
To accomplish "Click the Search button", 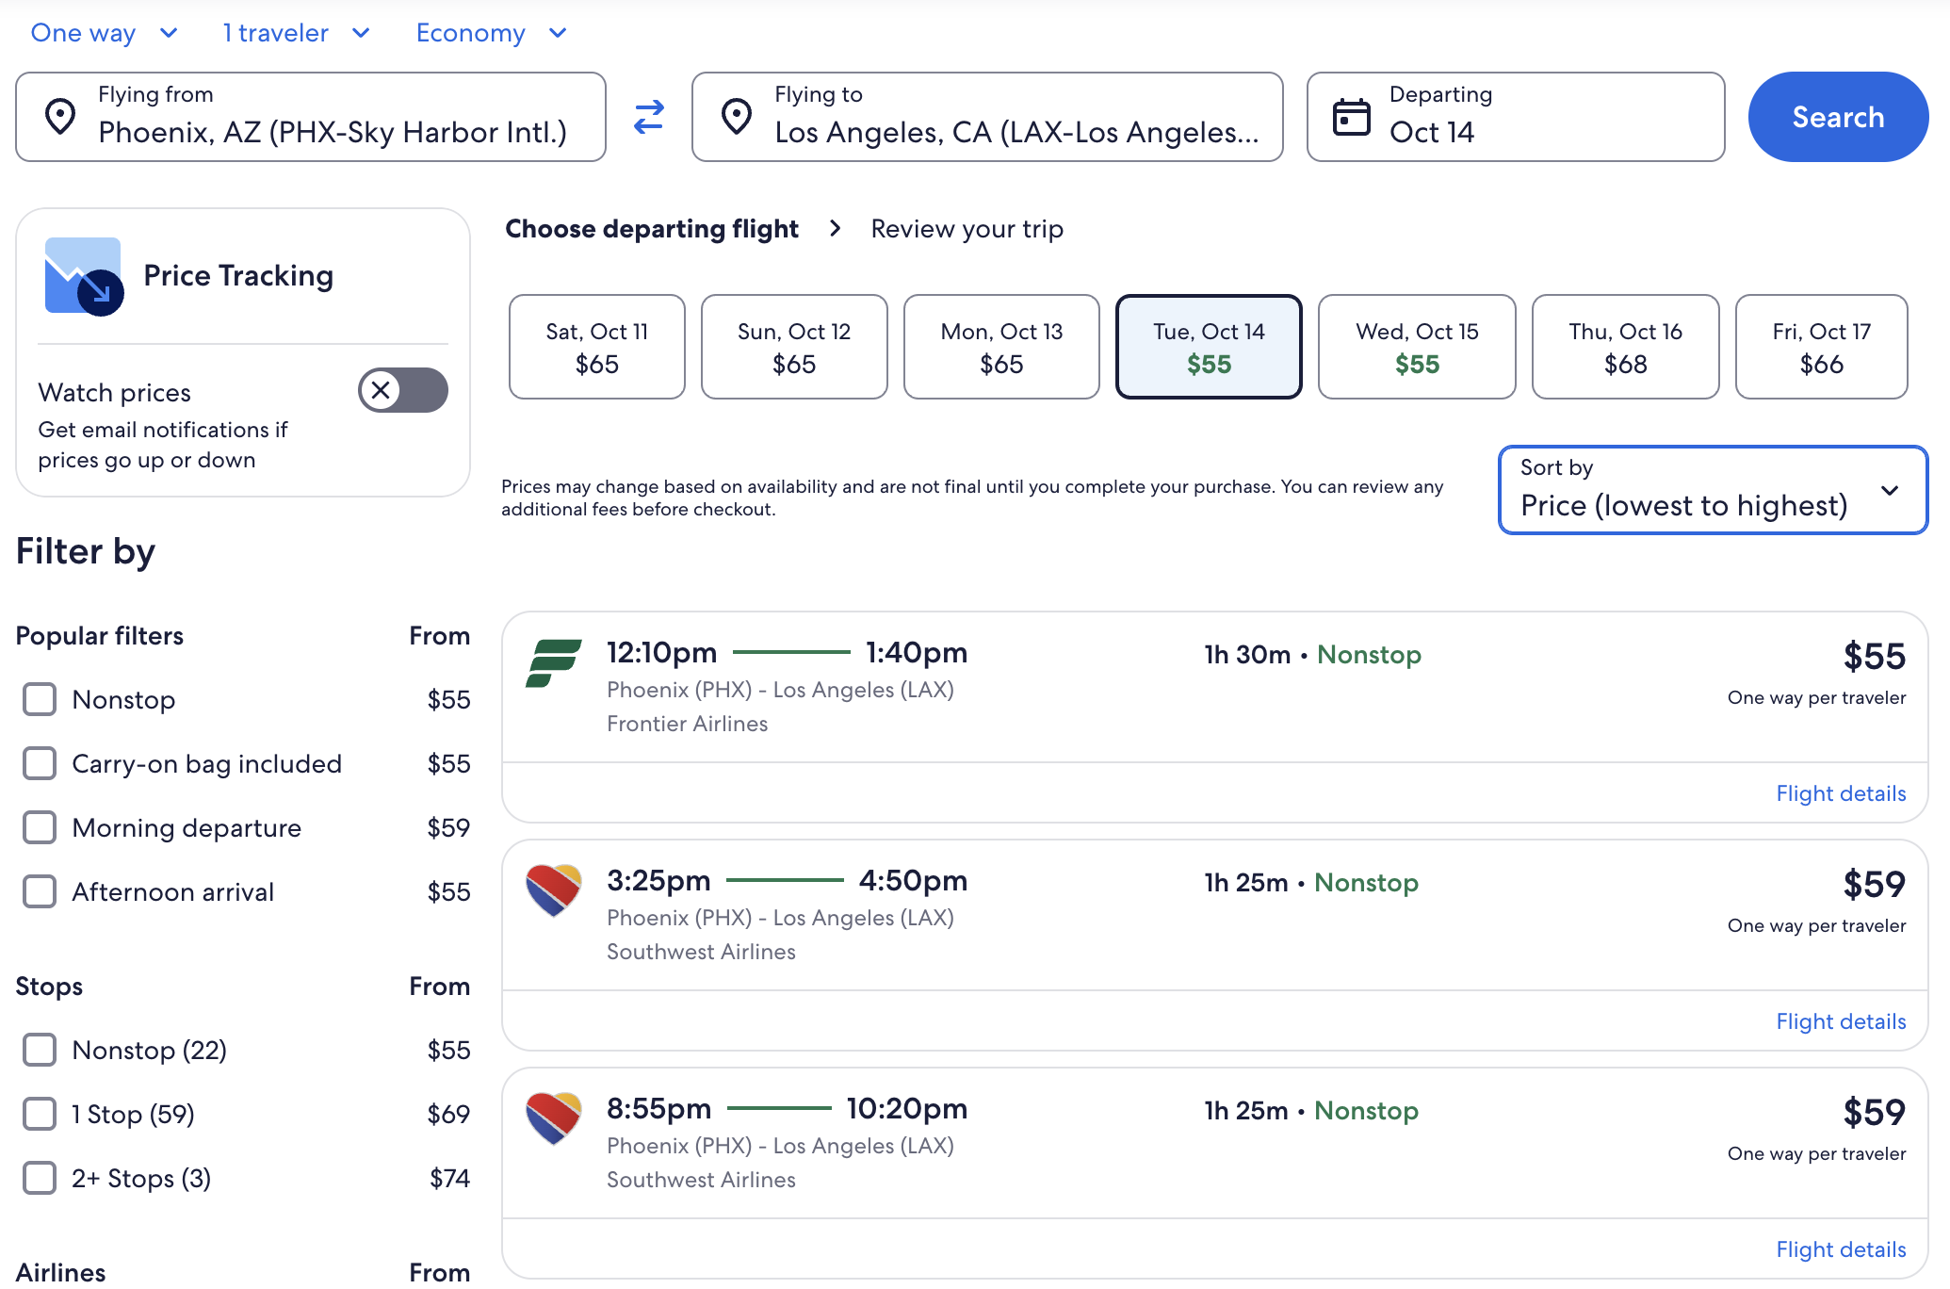I will click(1836, 116).
